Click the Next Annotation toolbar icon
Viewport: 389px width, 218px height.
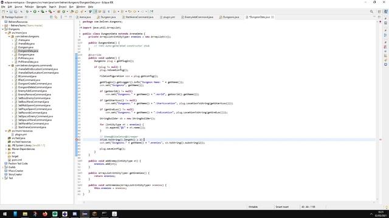click(x=115, y=12)
